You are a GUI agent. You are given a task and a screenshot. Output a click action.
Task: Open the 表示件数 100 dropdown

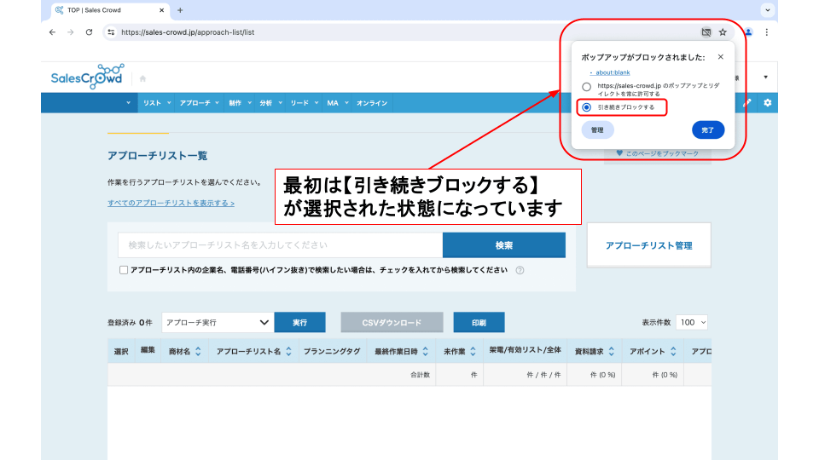pos(692,323)
